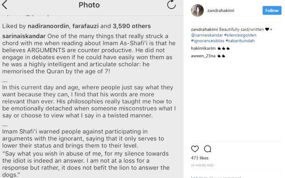Image resolution: width=285 pixels, height=178 pixels.
Task: Open zandrahakimi name beside the caption text
Action: point(204,29)
